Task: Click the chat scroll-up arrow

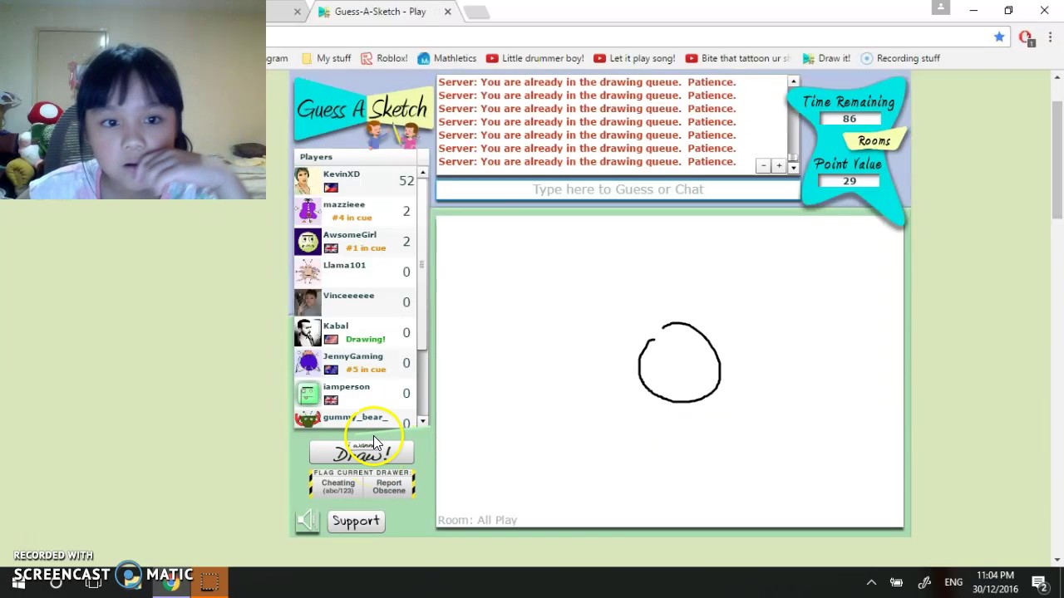Action: tap(792, 81)
